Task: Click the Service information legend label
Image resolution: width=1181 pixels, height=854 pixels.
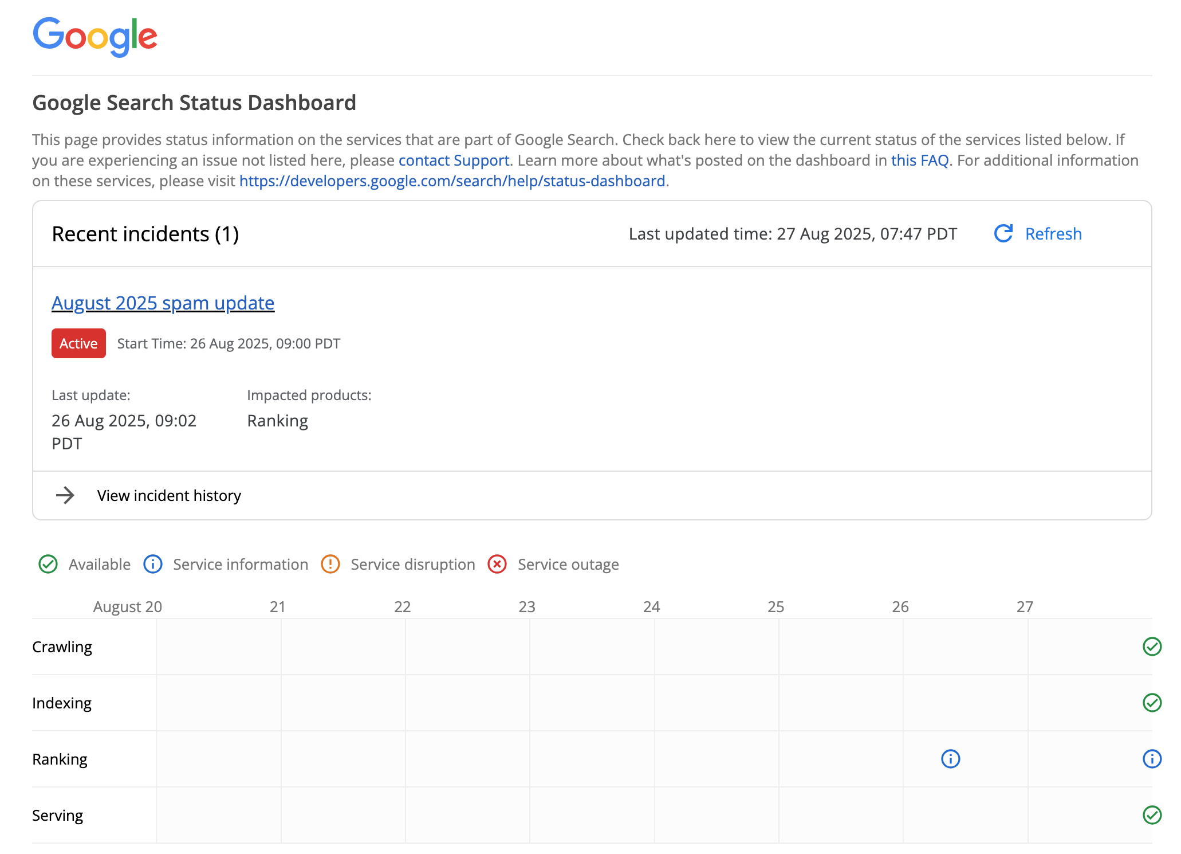Action: click(x=241, y=565)
